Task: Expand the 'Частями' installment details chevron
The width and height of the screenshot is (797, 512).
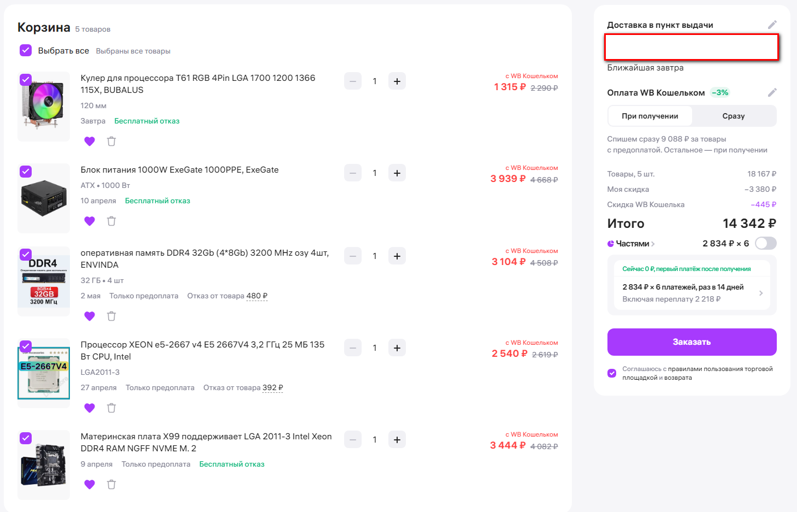Action: point(653,244)
